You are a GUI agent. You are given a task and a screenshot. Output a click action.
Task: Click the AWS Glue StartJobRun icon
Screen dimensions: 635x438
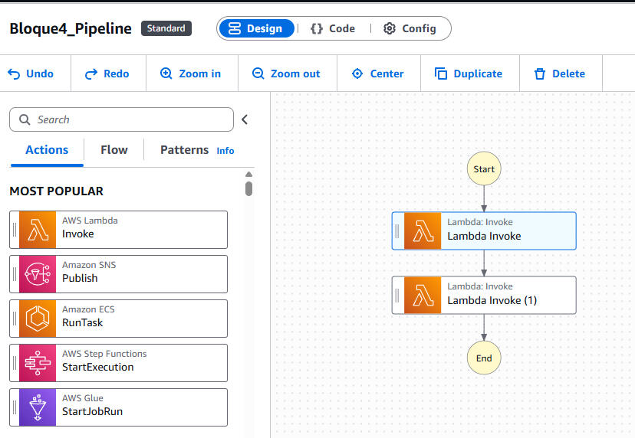point(38,407)
